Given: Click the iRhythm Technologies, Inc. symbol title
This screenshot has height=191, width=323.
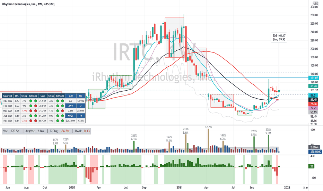Looking at the screenshot, I should [x=28, y=4].
